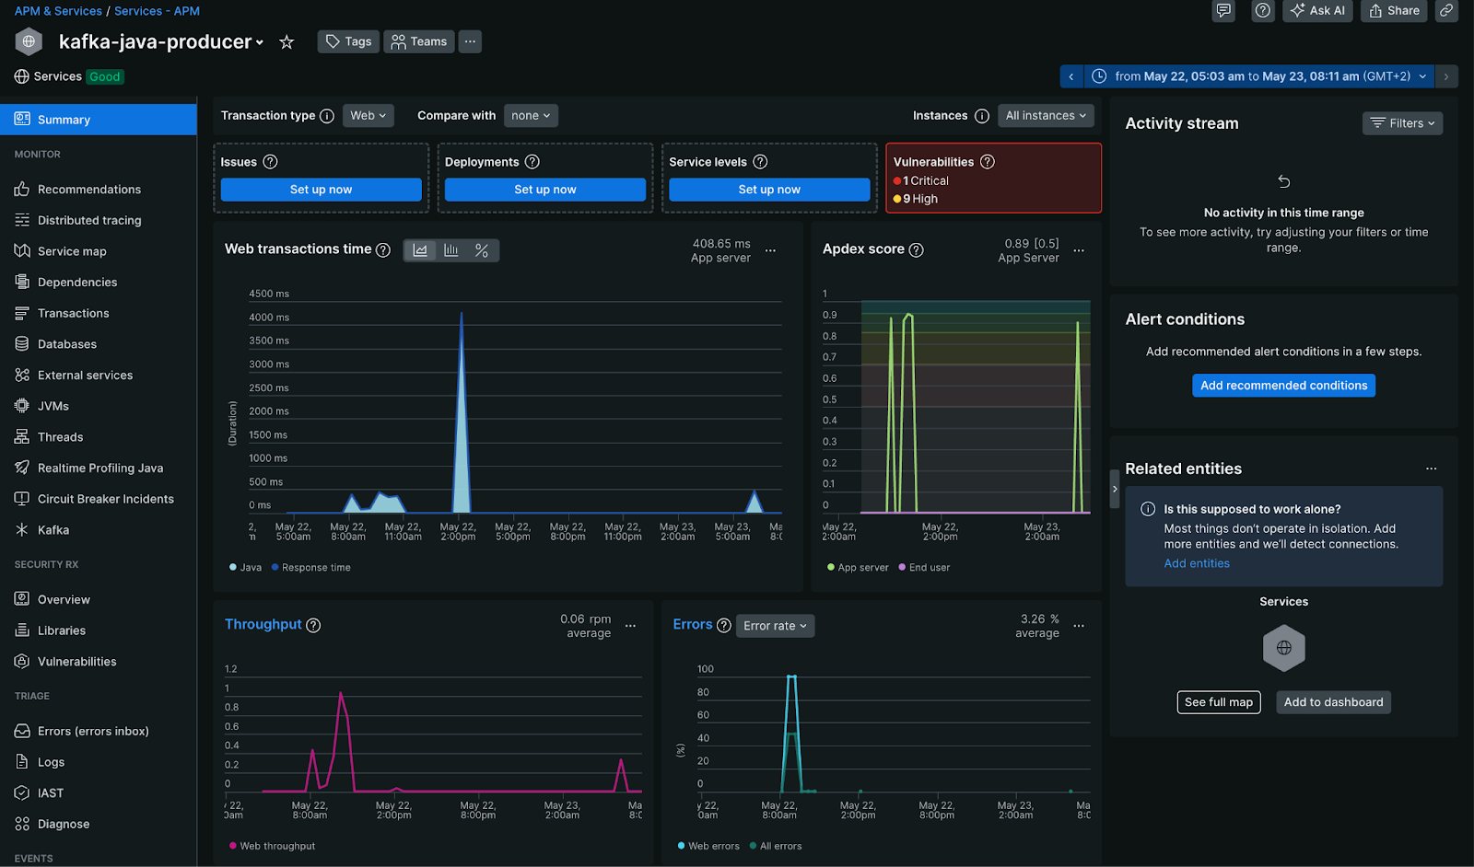Viewport: 1474px width, 867px height.
Task: Click the copy permalink icon
Action: [x=1446, y=11]
